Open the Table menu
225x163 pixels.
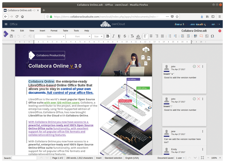point(65,31)
